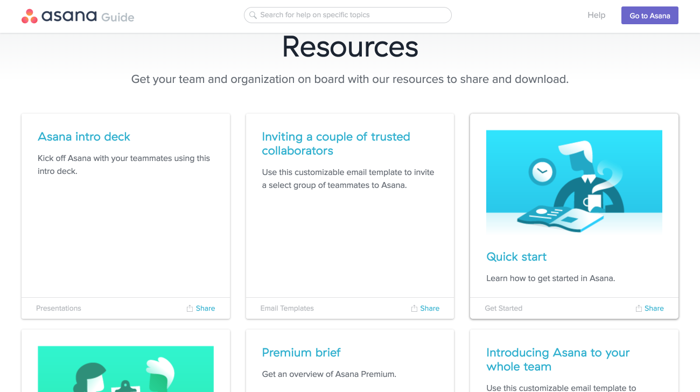Click the Go to Asana button

[649, 16]
